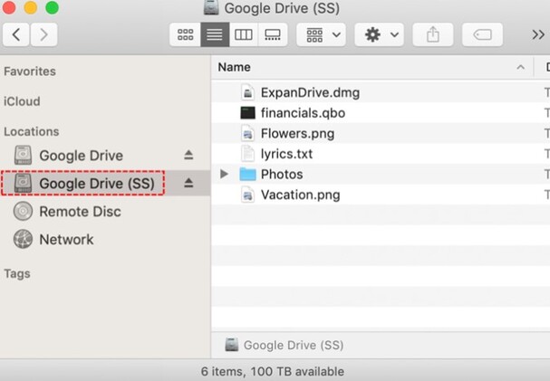Open Network in the sidebar
Viewport: 550px width, 381px height.
(x=66, y=240)
